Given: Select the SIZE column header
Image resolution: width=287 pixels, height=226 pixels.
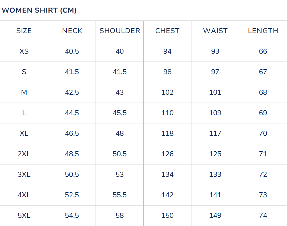Looking at the screenshot, I should coord(24,31).
